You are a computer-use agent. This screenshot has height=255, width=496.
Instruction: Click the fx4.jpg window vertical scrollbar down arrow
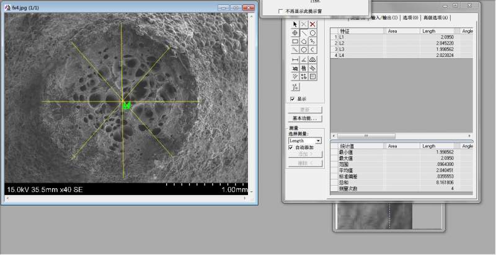pos(251,191)
